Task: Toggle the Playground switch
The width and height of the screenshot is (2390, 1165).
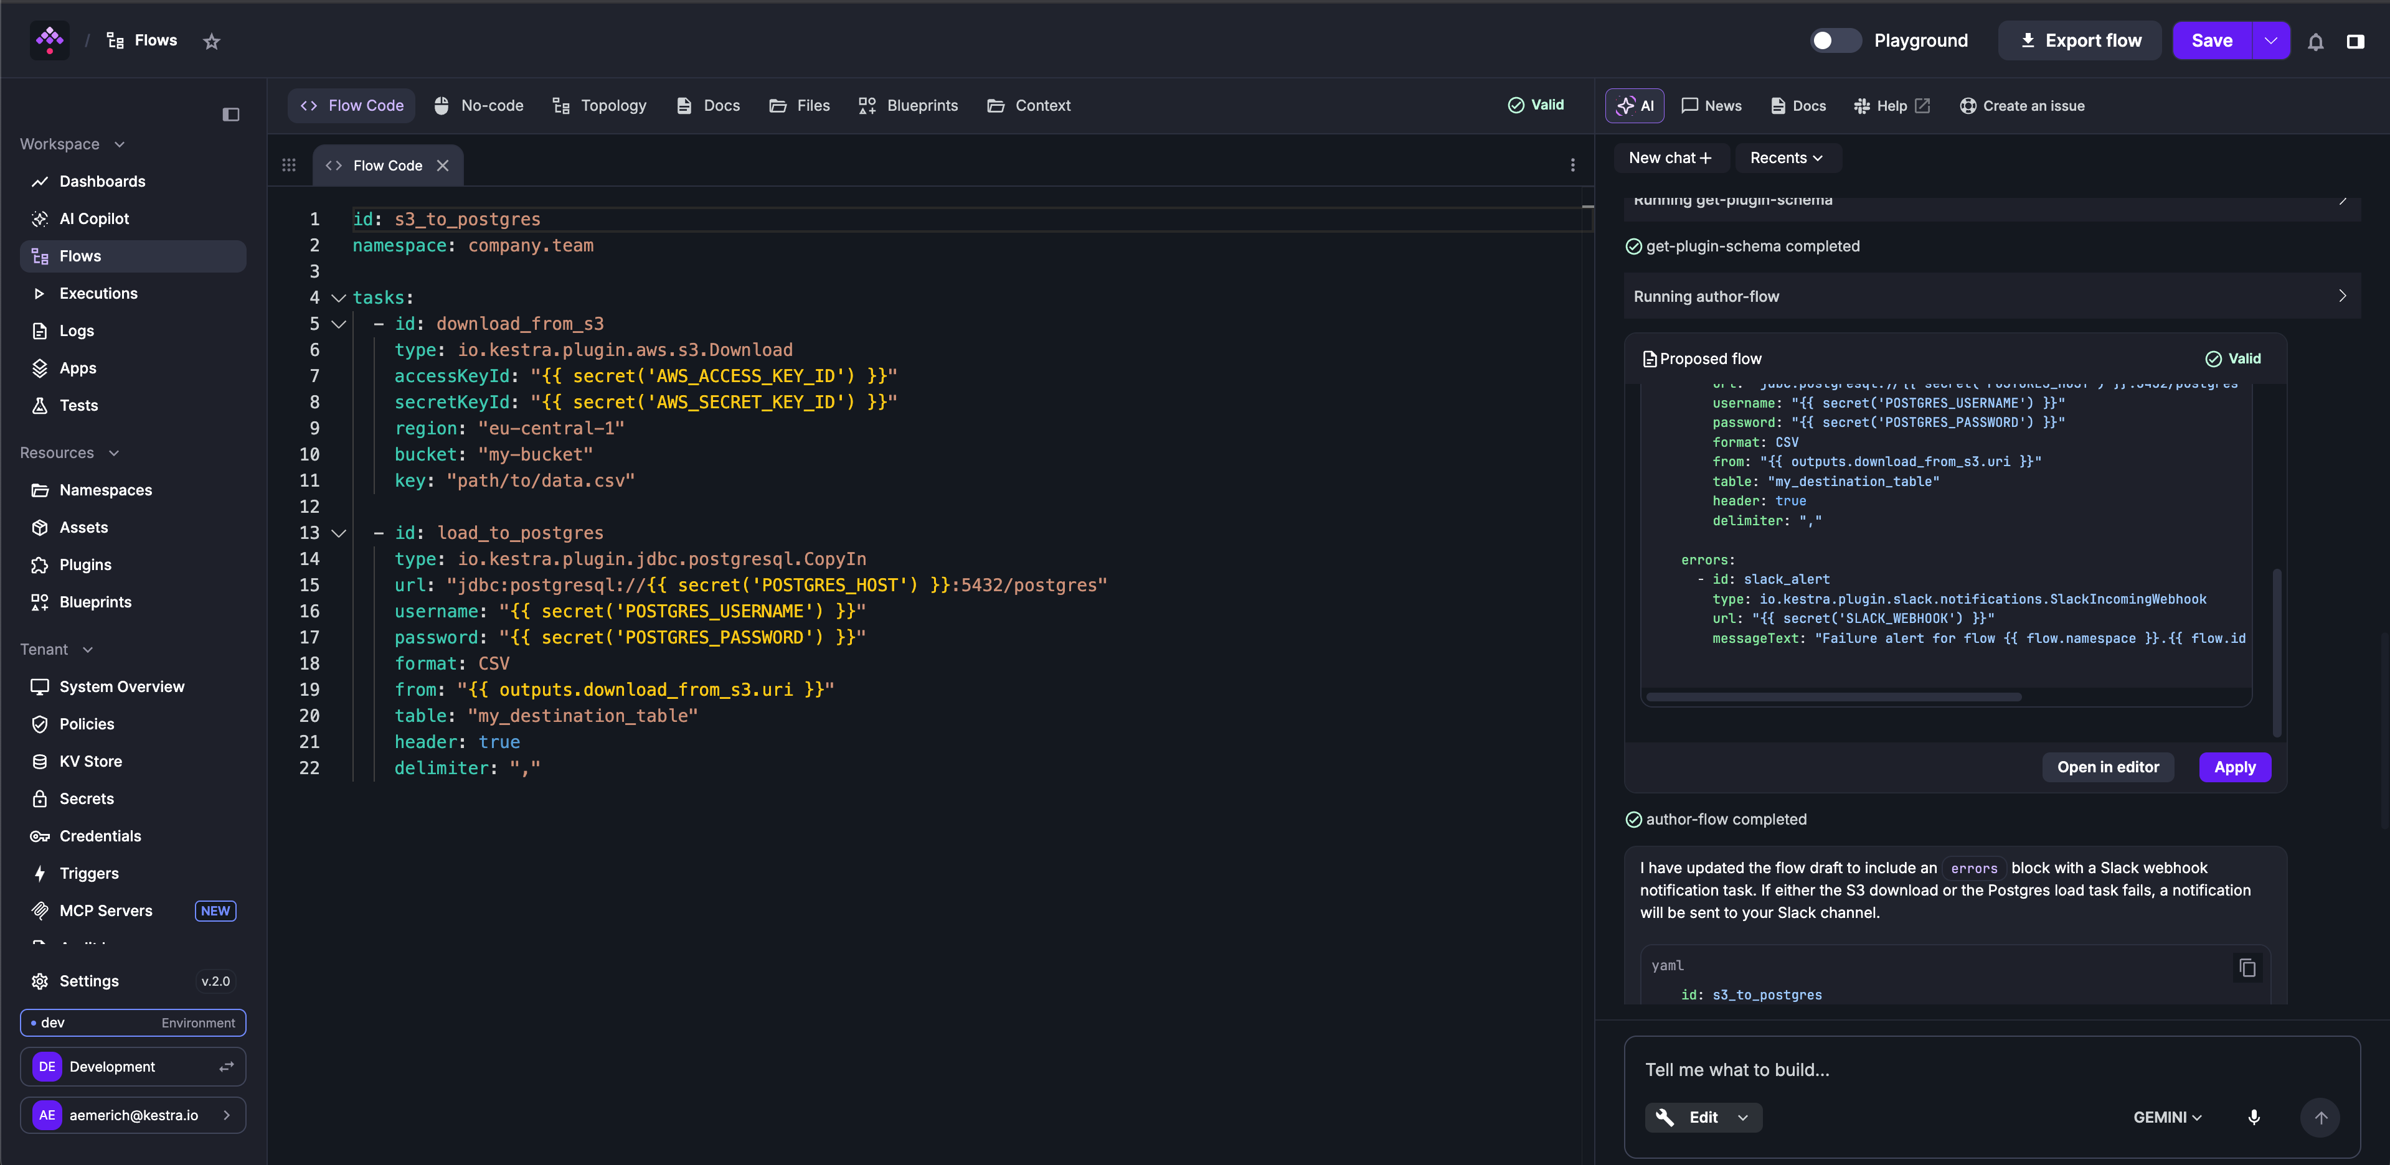Action: click(1835, 41)
